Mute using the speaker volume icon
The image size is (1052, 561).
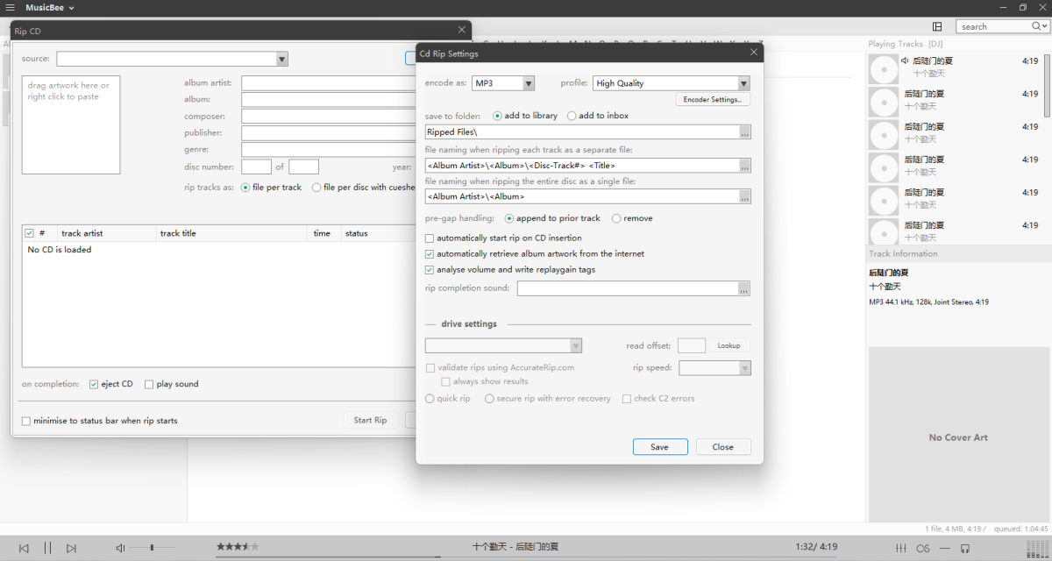pyautogui.click(x=120, y=548)
